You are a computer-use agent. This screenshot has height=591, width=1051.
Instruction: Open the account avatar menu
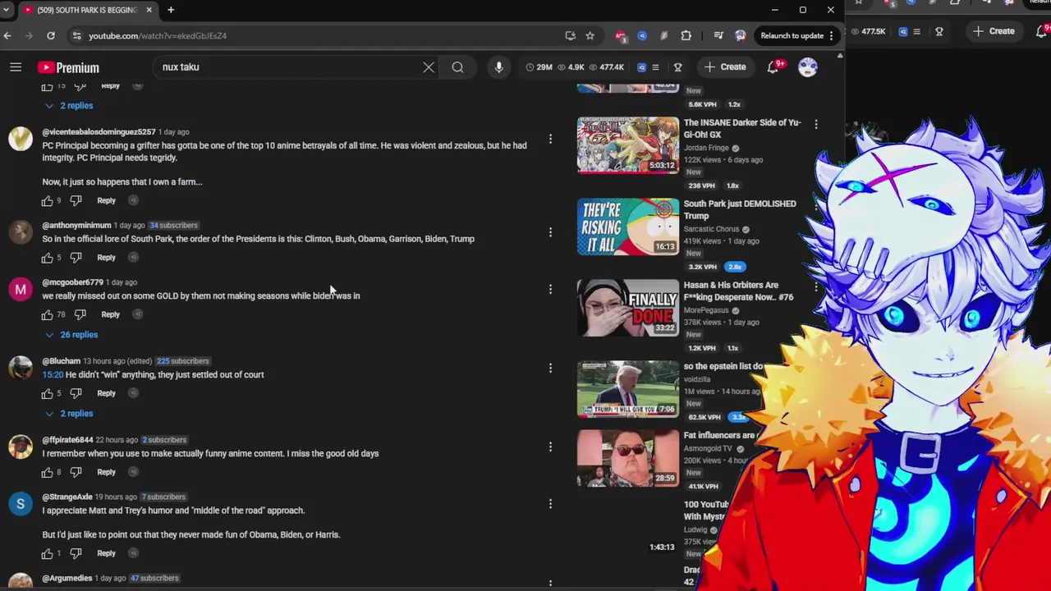pyautogui.click(x=808, y=67)
